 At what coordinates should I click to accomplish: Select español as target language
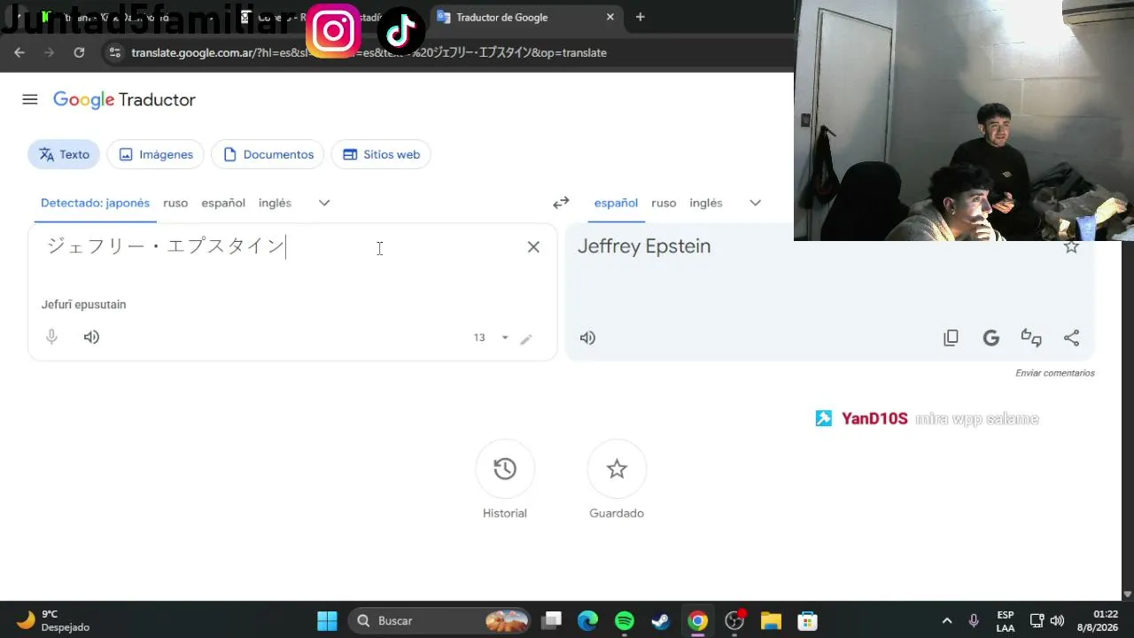click(616, 203)
